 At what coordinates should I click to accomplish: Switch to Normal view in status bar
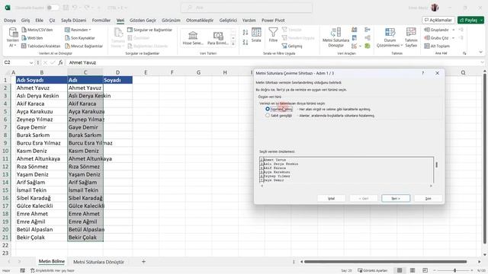coord(400,270)
